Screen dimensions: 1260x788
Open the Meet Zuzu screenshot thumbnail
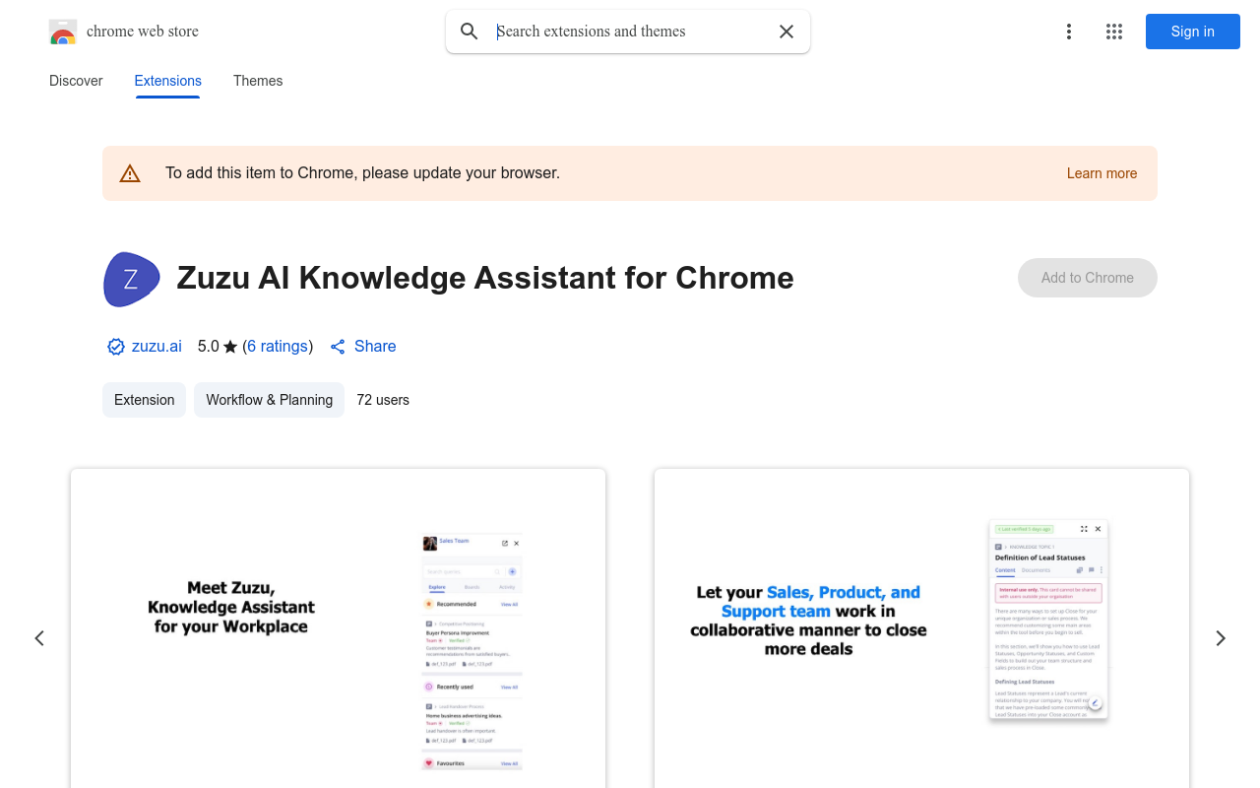coord(338,628)
